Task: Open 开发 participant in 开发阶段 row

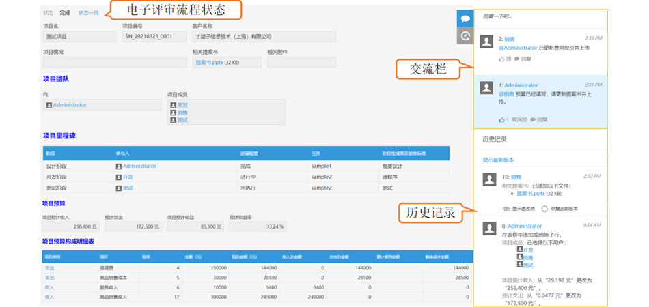Action: click(128, 177)
